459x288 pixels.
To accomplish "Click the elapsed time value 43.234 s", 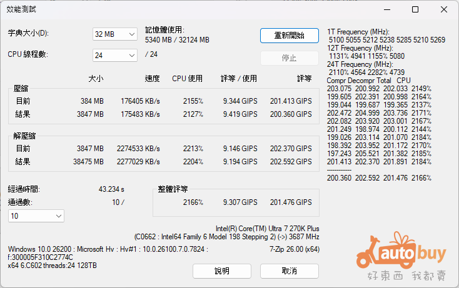I will click(111, 189).
